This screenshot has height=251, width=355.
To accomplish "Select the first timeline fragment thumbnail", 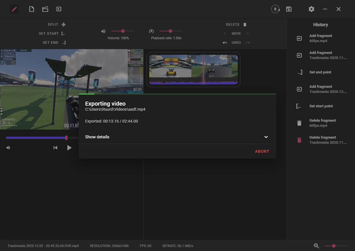I will [x=170, y=66].
